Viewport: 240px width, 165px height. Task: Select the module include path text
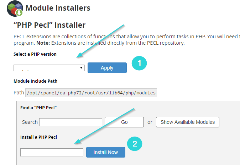point(91,93)
